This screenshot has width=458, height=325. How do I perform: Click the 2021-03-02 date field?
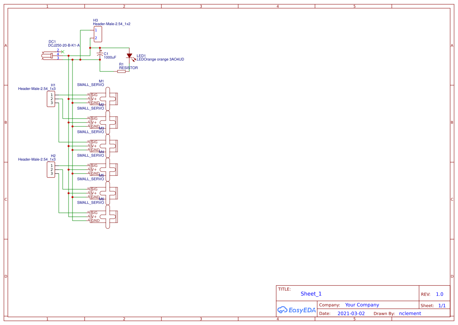click(x=351, y=313)
